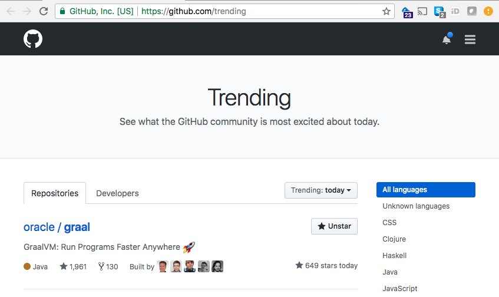Open the oracle / graal repository link
Image resolution: width=499 pixels, height=297 pixels.
click(57, 227)
